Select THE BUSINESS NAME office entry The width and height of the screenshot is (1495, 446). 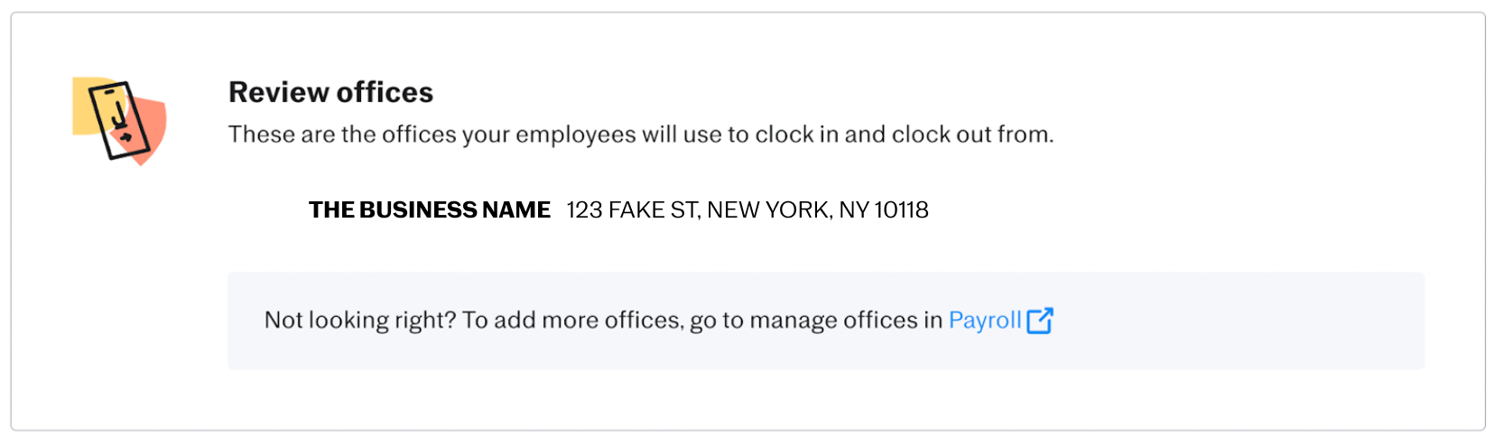(430, 209)
